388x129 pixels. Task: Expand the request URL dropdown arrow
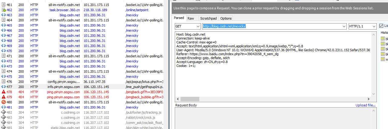click(344, 26)
